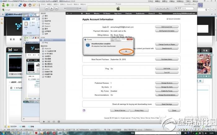Click Maxthon home icon
217x135 pixels.
tap(30, 5)
